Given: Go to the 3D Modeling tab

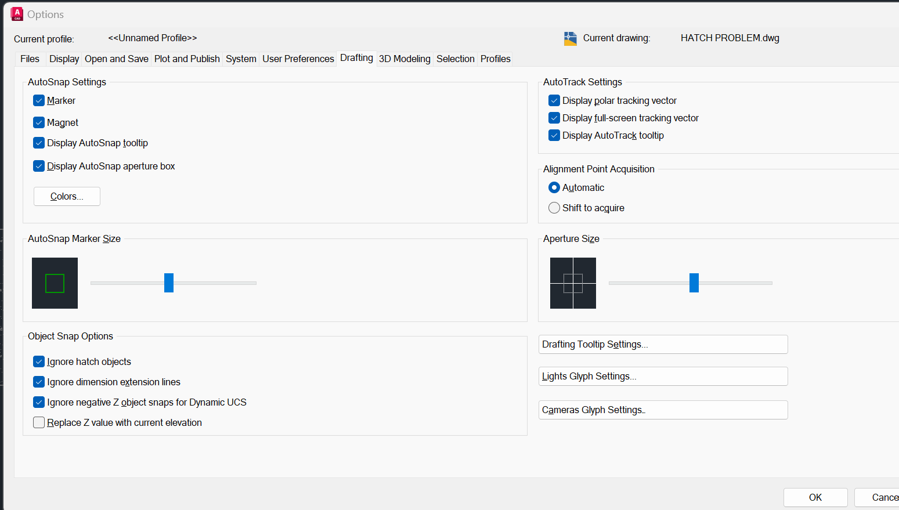Looking at the screenshot, I should click(x=405, y=59).
